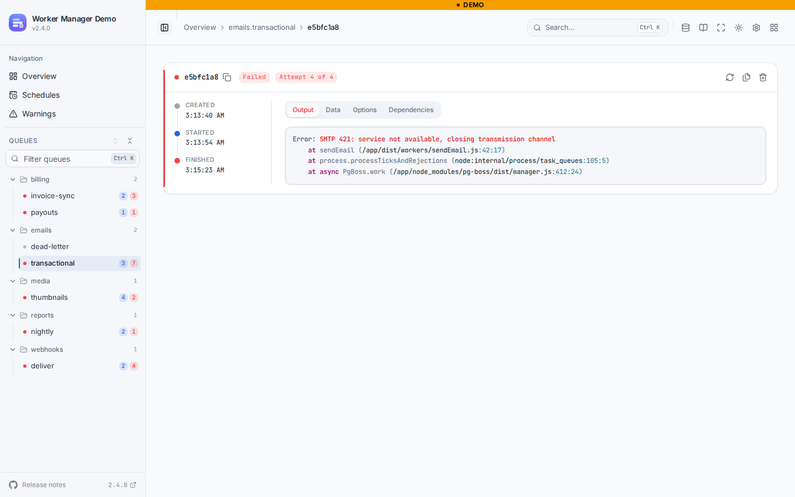
Task: Click the Overview breadcrumb link
Action: [x=200, y=28]
